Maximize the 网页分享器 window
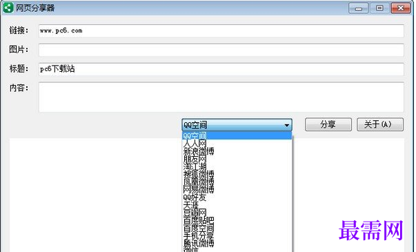This screenshot has height=252, width=416. tap(379, 8)
